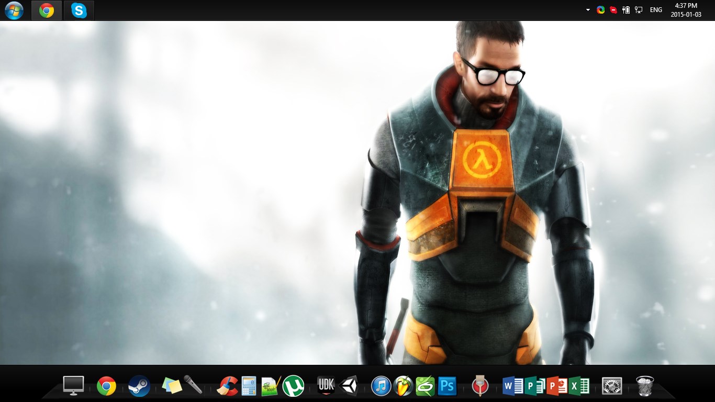
Task: Launch CCleaner from the dock
Action: (228, 386)
